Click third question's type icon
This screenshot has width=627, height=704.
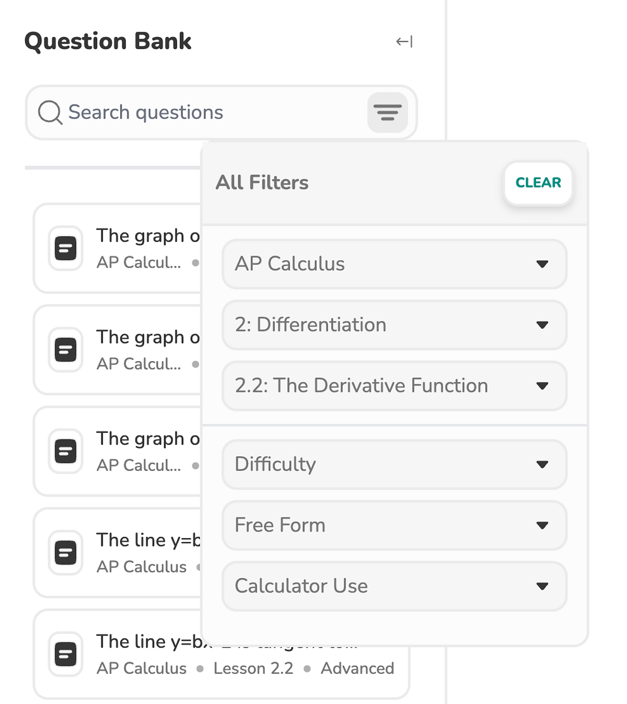tap(66, 451)
